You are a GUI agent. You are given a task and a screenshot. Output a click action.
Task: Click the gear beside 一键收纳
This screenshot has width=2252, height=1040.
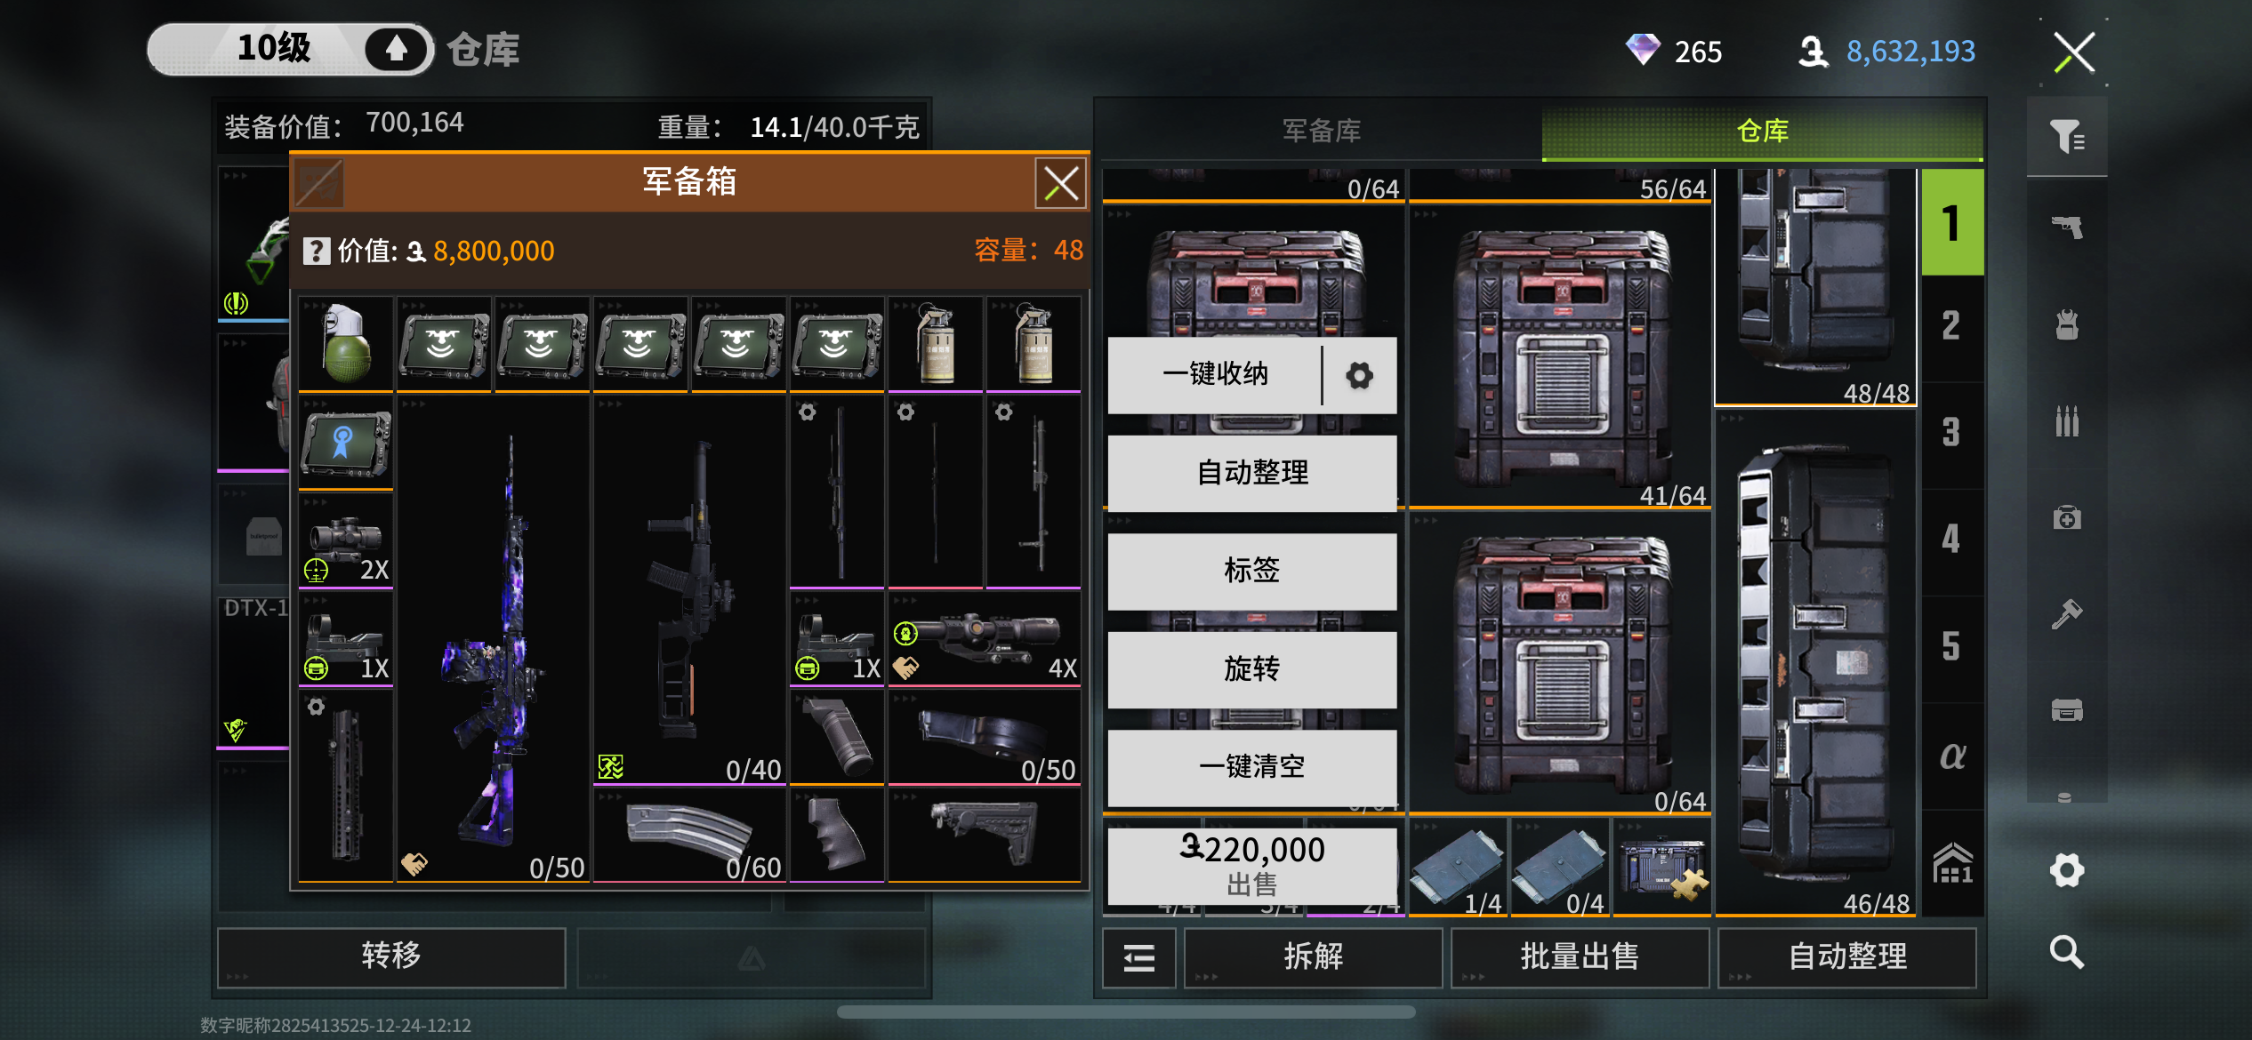(1359, 375)
